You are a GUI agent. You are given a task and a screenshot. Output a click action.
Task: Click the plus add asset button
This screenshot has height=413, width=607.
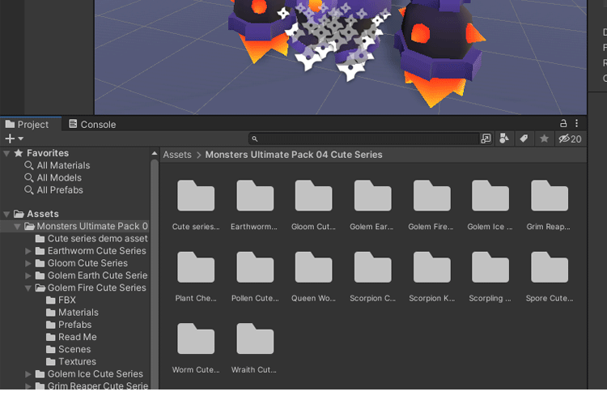click(10, 138)
